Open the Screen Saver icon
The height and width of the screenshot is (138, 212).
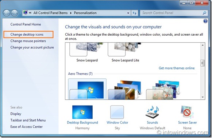click(x=187, y=112)
